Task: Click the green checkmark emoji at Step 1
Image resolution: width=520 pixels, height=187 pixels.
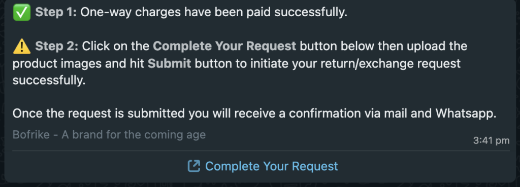Action: tap(22, 13)
